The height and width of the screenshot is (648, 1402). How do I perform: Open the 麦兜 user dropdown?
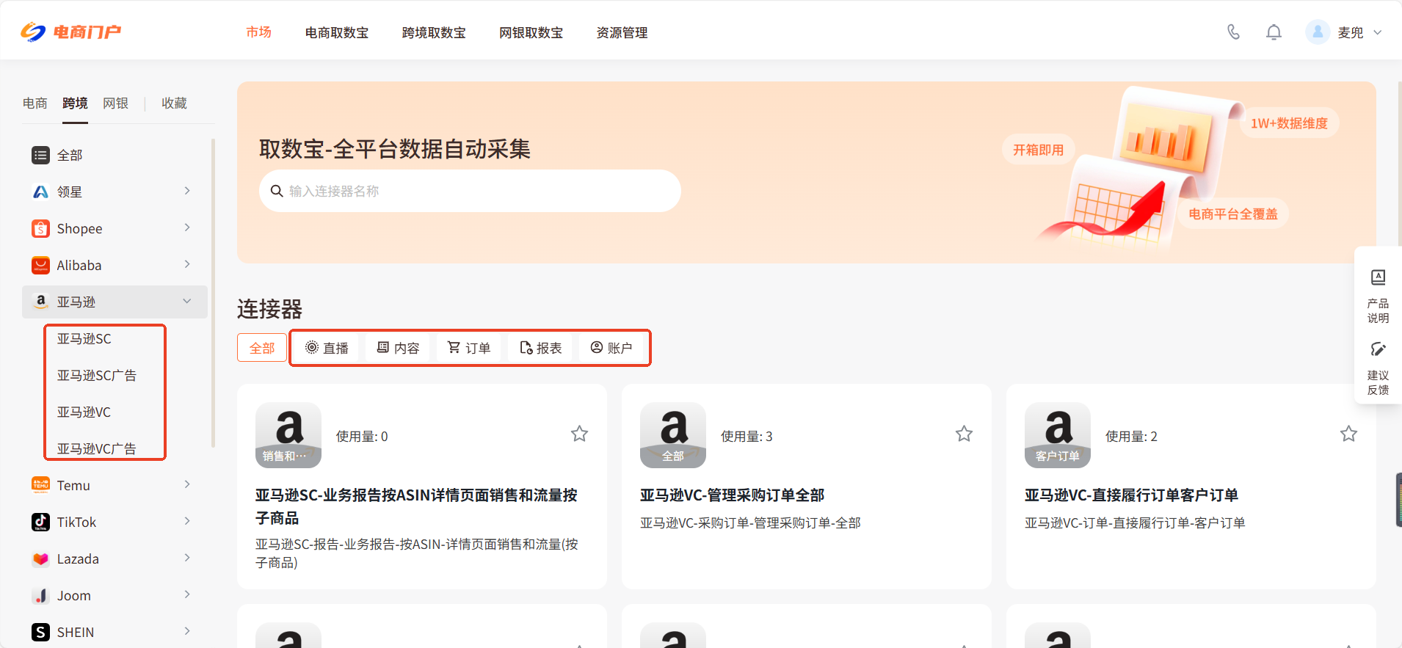click(1377, 32)
